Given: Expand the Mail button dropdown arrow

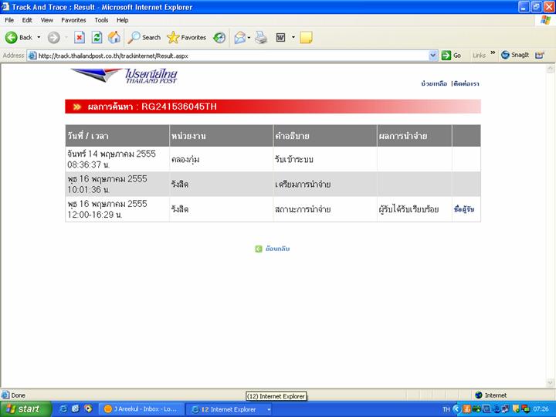Looking at the screenshot, I should click(249, 37).
